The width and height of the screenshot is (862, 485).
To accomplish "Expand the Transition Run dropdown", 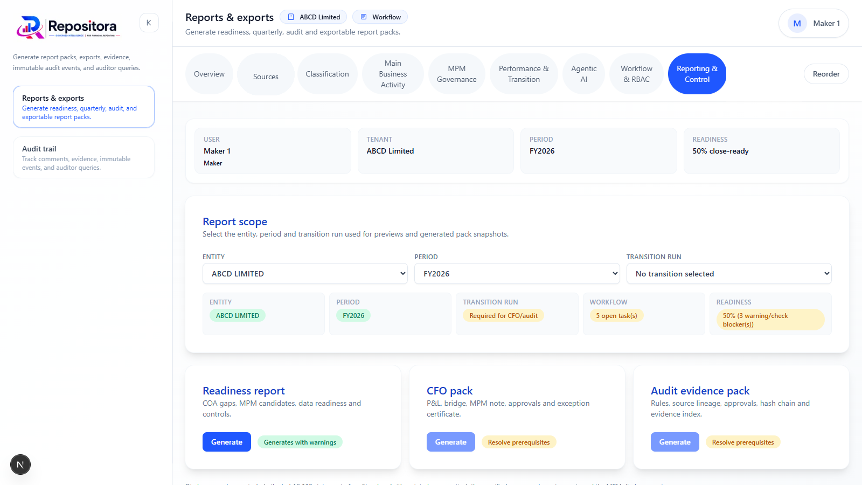I will pos(729,274).
